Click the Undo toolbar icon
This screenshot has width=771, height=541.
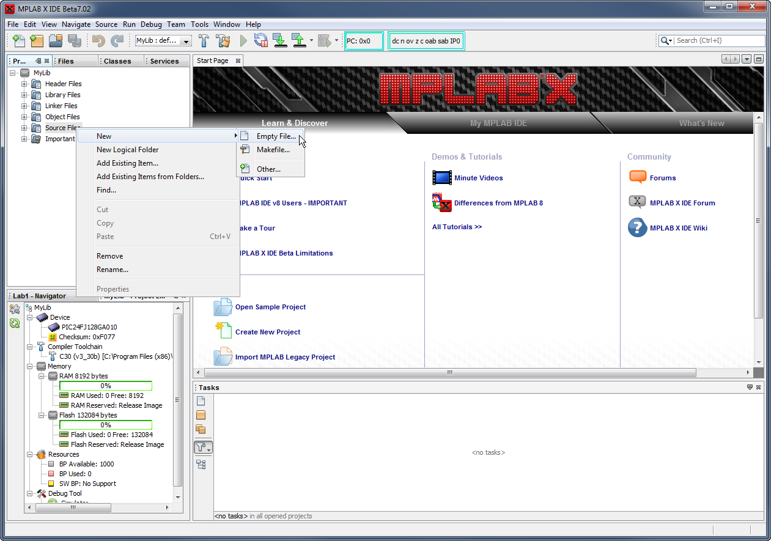click(x=97, y=40)
